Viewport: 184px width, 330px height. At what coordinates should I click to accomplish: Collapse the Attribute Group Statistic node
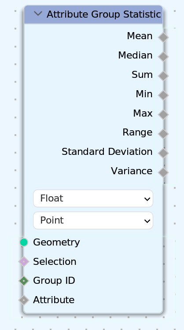(38, 14)
